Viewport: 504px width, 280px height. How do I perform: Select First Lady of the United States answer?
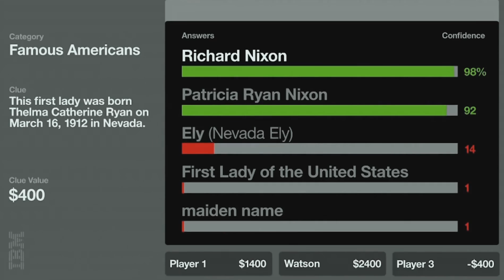click(x=295, y=172)
